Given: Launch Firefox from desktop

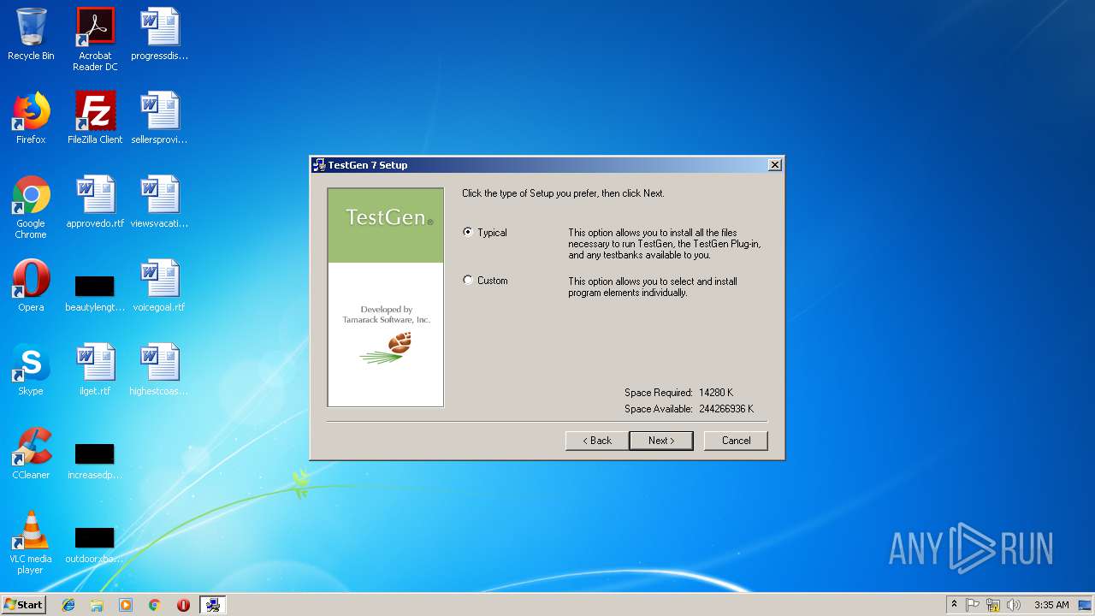Looking at the screenshot, I should (x=31, y=118).
